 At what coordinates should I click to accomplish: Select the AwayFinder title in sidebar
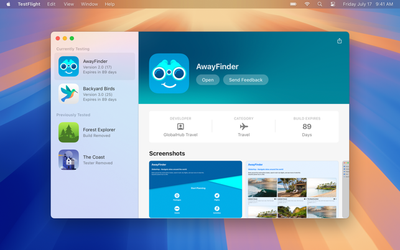tap(95, 61)
